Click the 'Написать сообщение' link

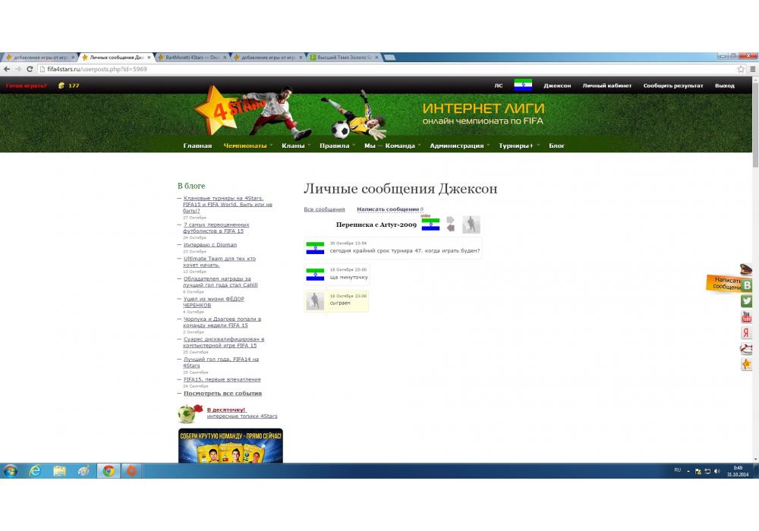388,209
